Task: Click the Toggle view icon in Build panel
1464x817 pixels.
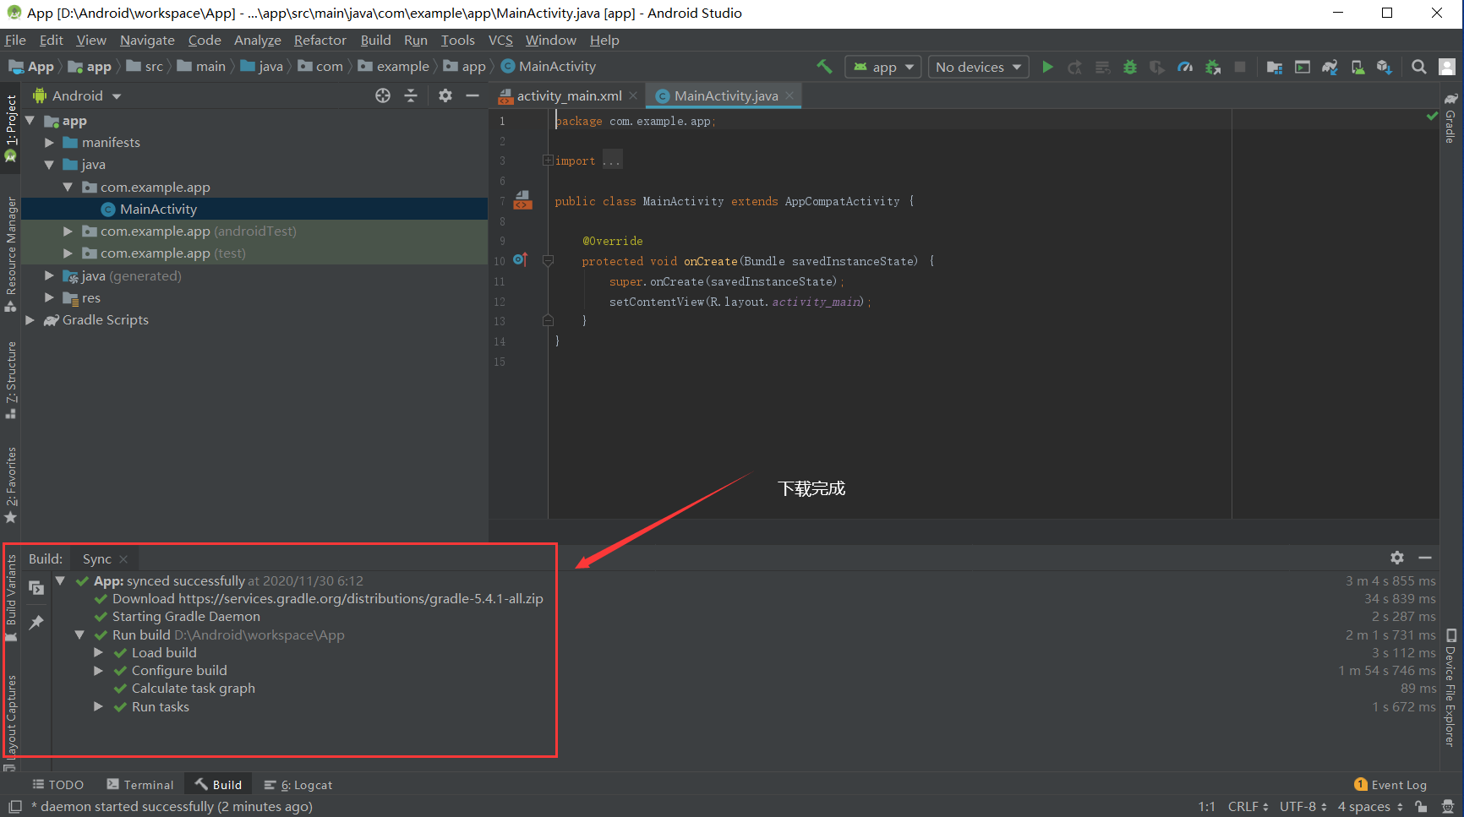Action: point(36,587)
